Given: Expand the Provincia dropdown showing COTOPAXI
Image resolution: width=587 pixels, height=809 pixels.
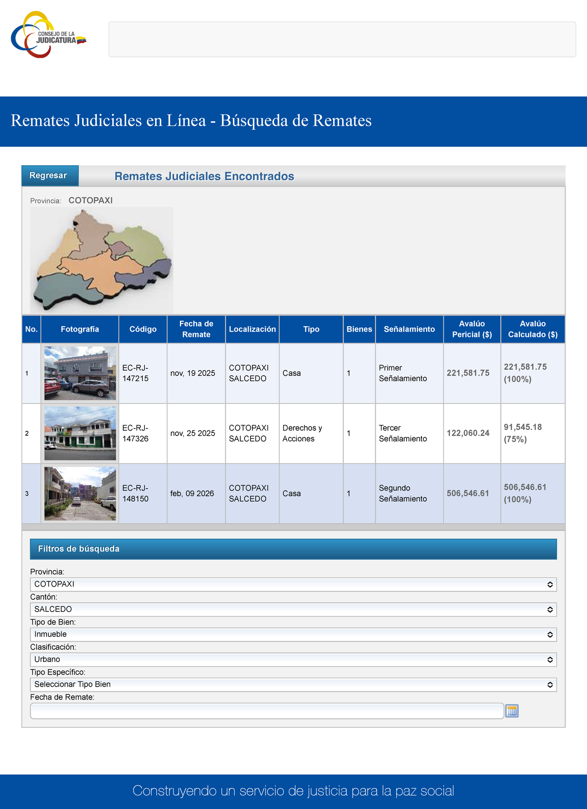Looking at the screenshot, I should click(x=293, y=584).
